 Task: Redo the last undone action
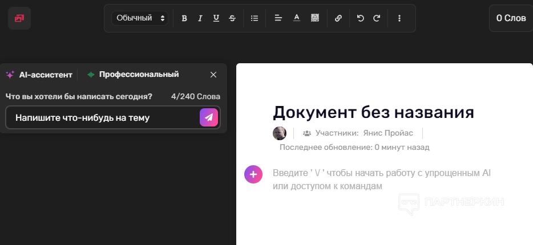pos(377,18)
